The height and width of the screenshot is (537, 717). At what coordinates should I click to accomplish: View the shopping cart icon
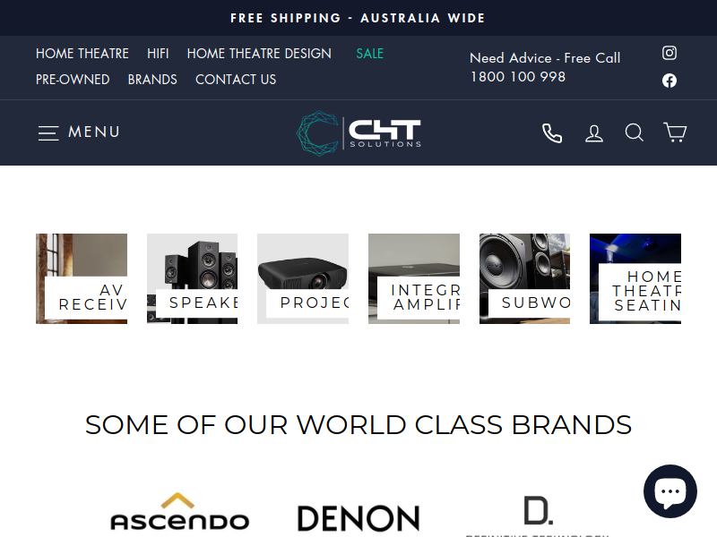tap(675, 132)
